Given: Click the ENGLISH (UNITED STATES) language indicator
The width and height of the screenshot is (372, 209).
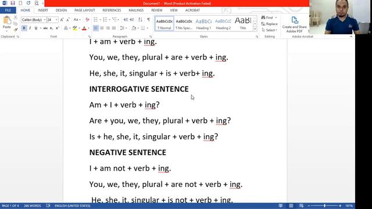Looking at the screenshot, I should point(72,206).
